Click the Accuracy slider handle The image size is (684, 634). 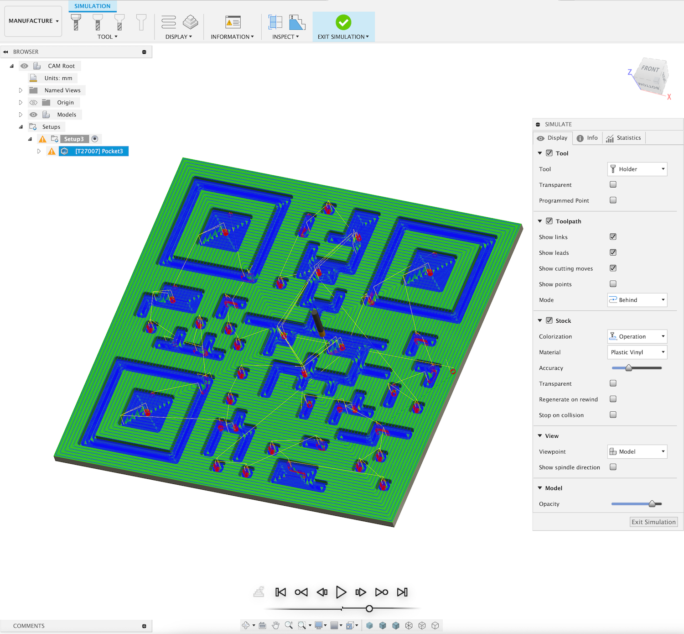tap(628, 368)
